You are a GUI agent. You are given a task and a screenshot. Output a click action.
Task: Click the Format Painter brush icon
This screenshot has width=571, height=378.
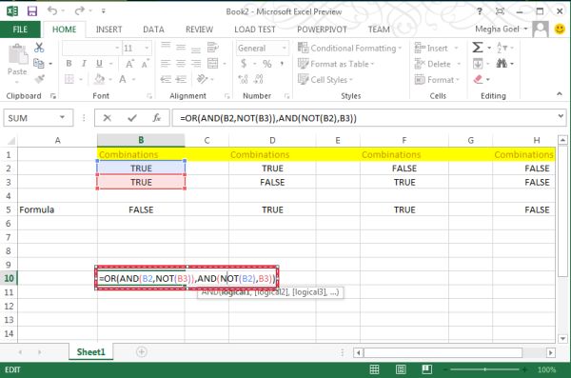39,79
